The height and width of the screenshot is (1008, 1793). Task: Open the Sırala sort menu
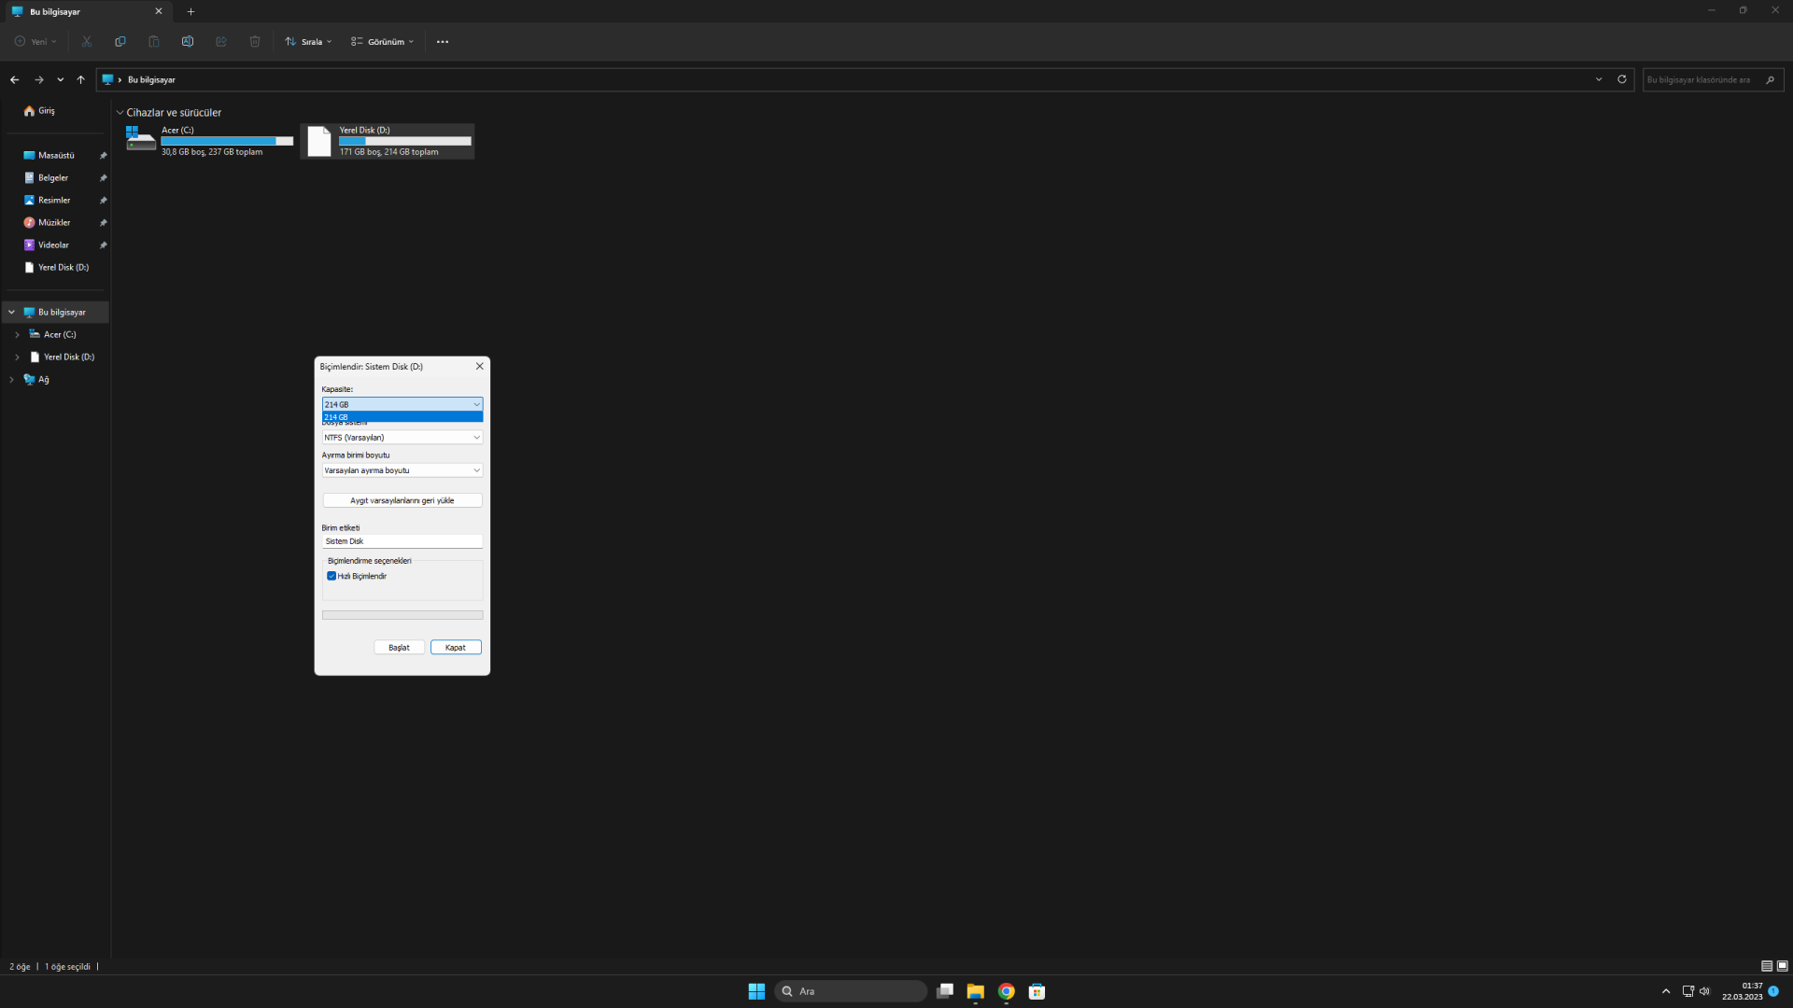click(309, 42)
